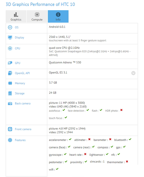The height and width of the screenshot is (177, 144).
Task: Click the Features gear icon
Action: coord(10,140)
